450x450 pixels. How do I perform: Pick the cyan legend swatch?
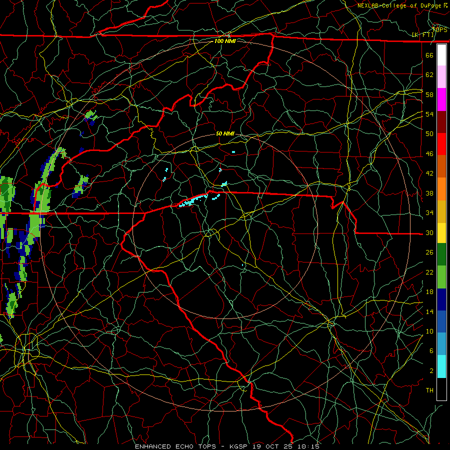tap(441, 366)
